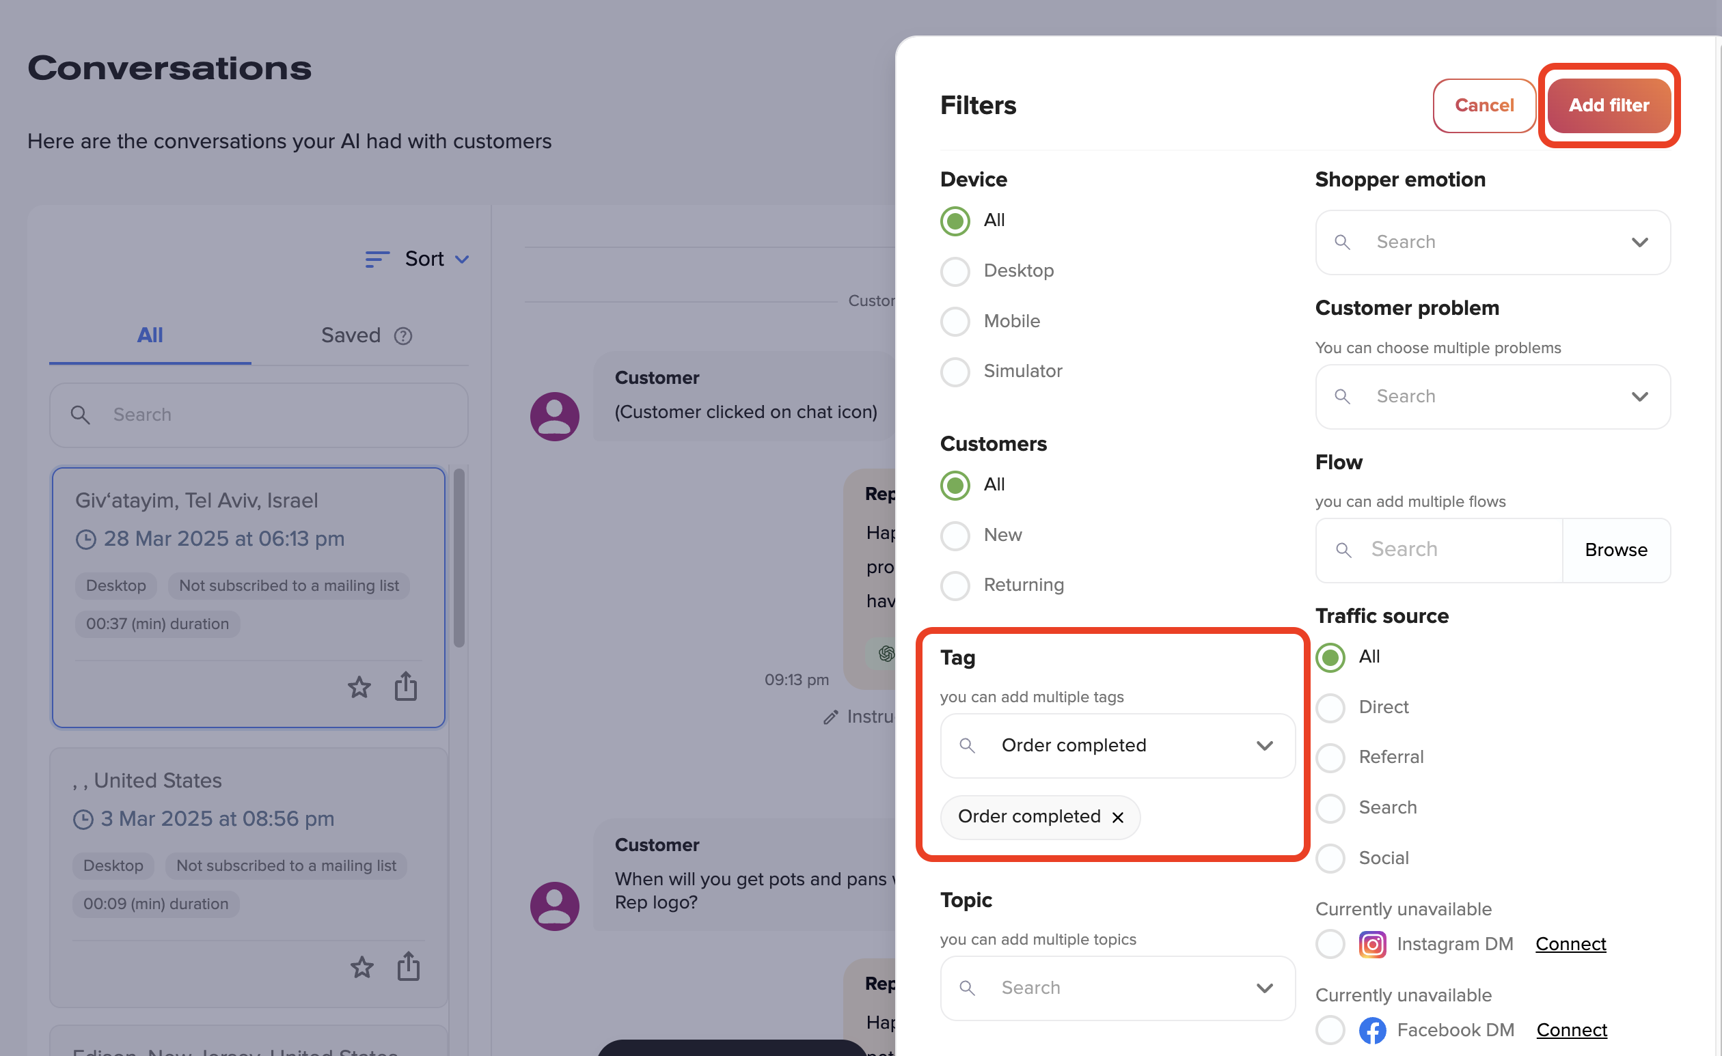Click the Add filter button
This screenshot has height=1056, width=1722.
click(1608, 105)
